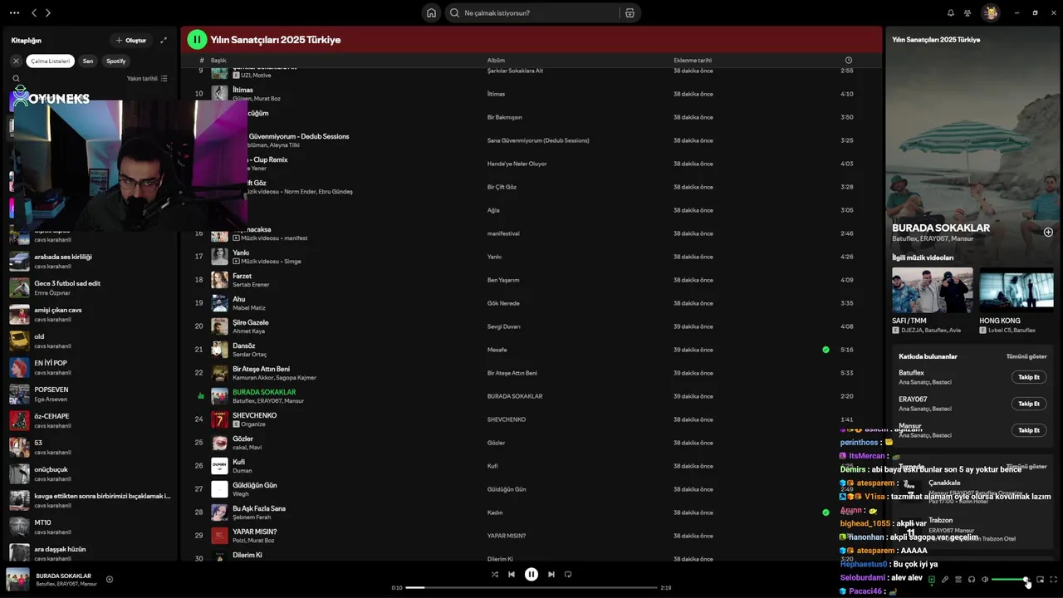
Task: Select the Güldüğün Gün track row
Action: (531, 489)
